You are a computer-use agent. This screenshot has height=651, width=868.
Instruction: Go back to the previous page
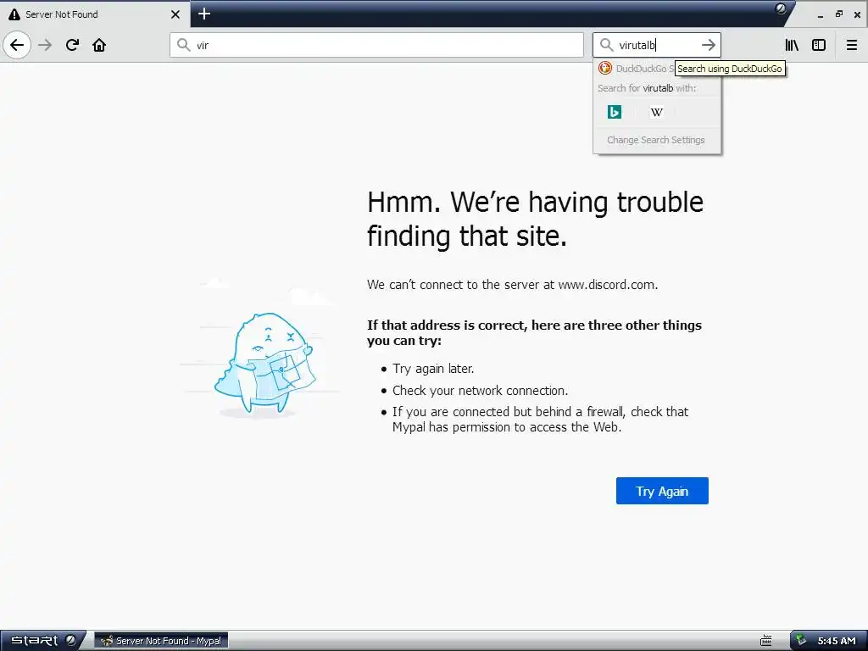click(x=17, y=45)
